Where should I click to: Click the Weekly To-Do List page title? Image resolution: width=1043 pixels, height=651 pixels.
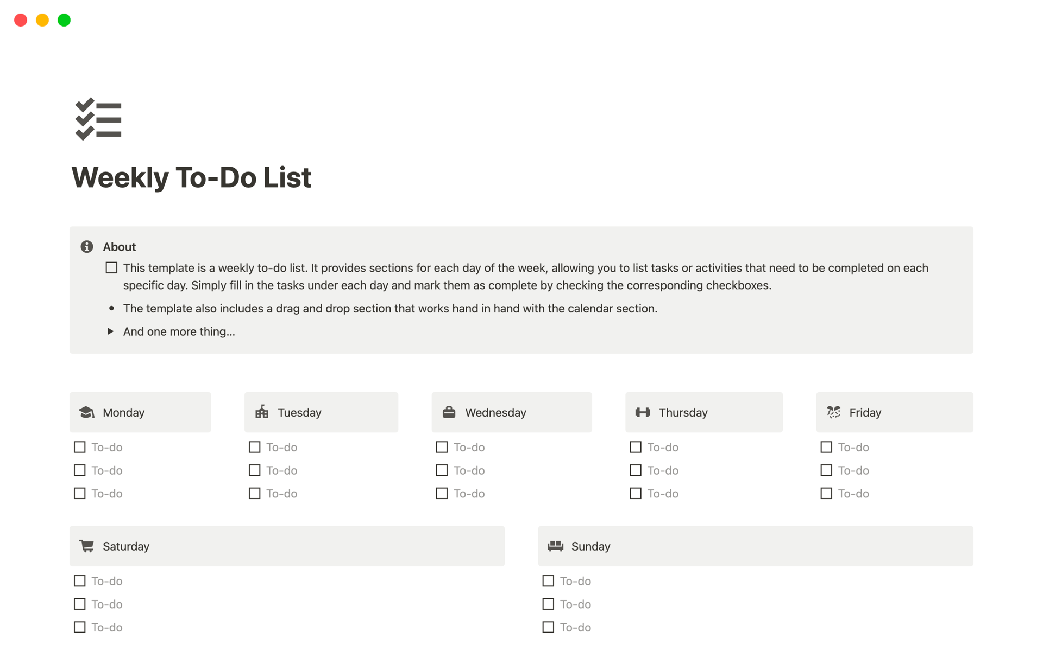[x=191, y=177]
